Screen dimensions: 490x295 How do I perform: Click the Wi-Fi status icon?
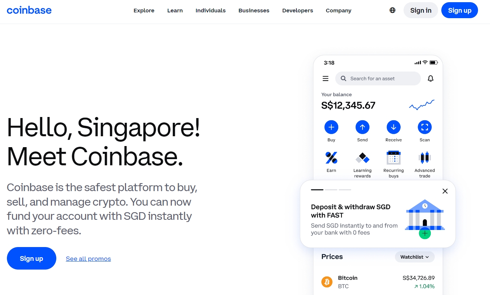coord(425,62)
